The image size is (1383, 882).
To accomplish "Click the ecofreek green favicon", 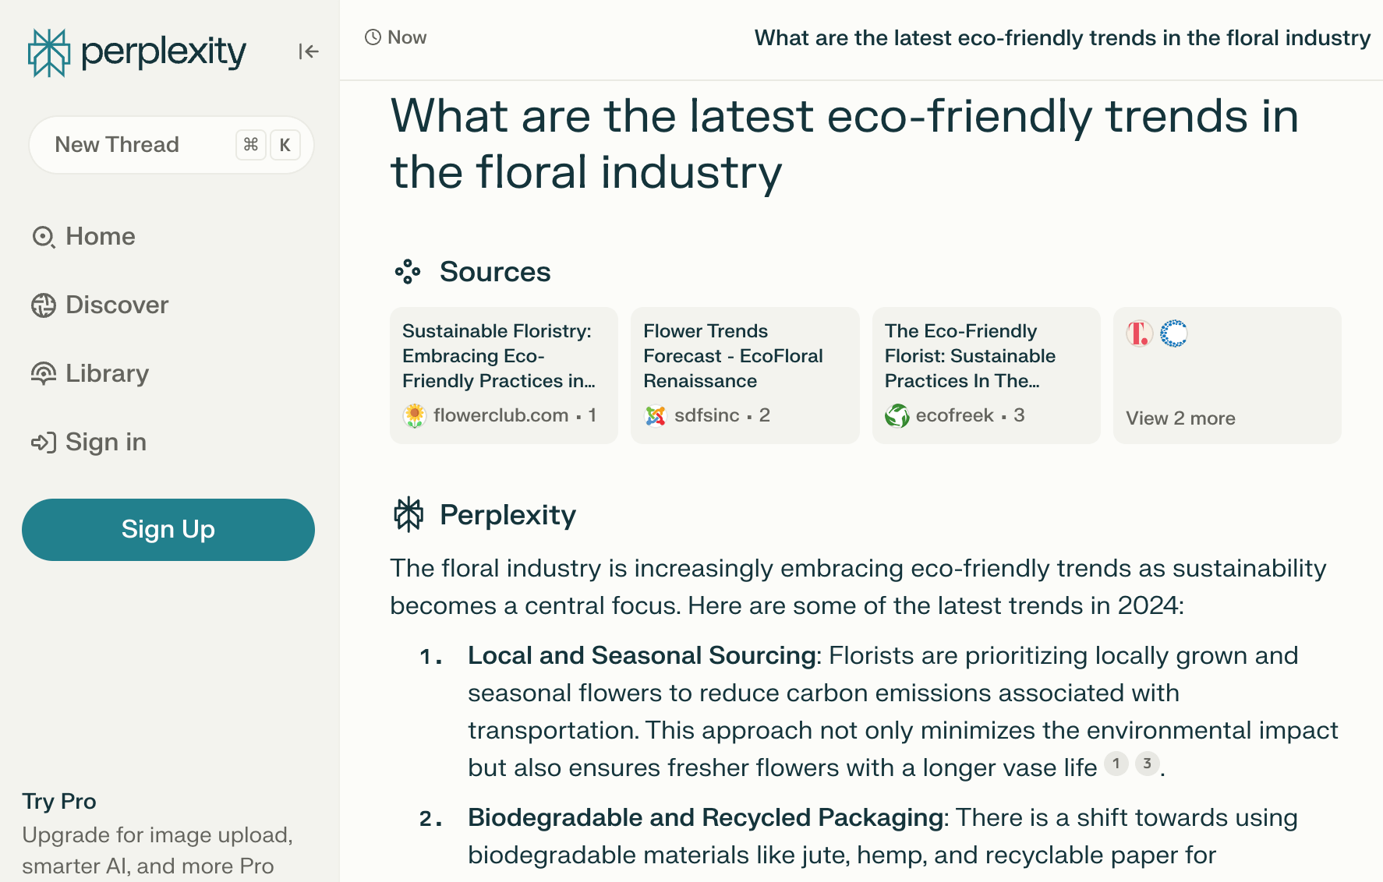I will click(x=897, y=416).
